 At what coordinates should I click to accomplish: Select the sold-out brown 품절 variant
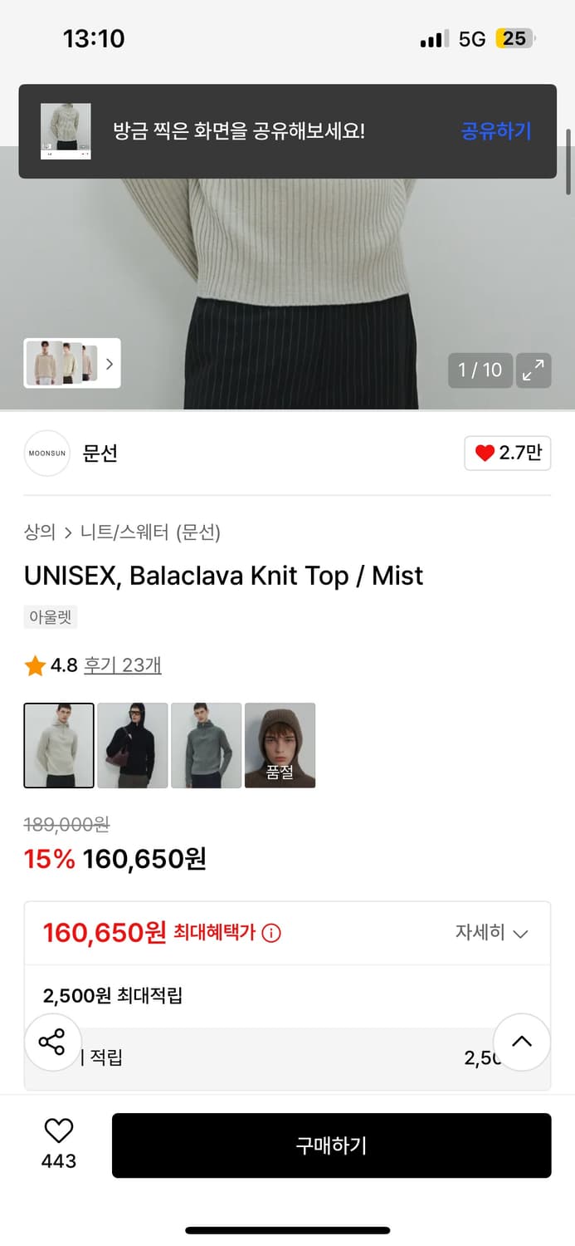280,745
